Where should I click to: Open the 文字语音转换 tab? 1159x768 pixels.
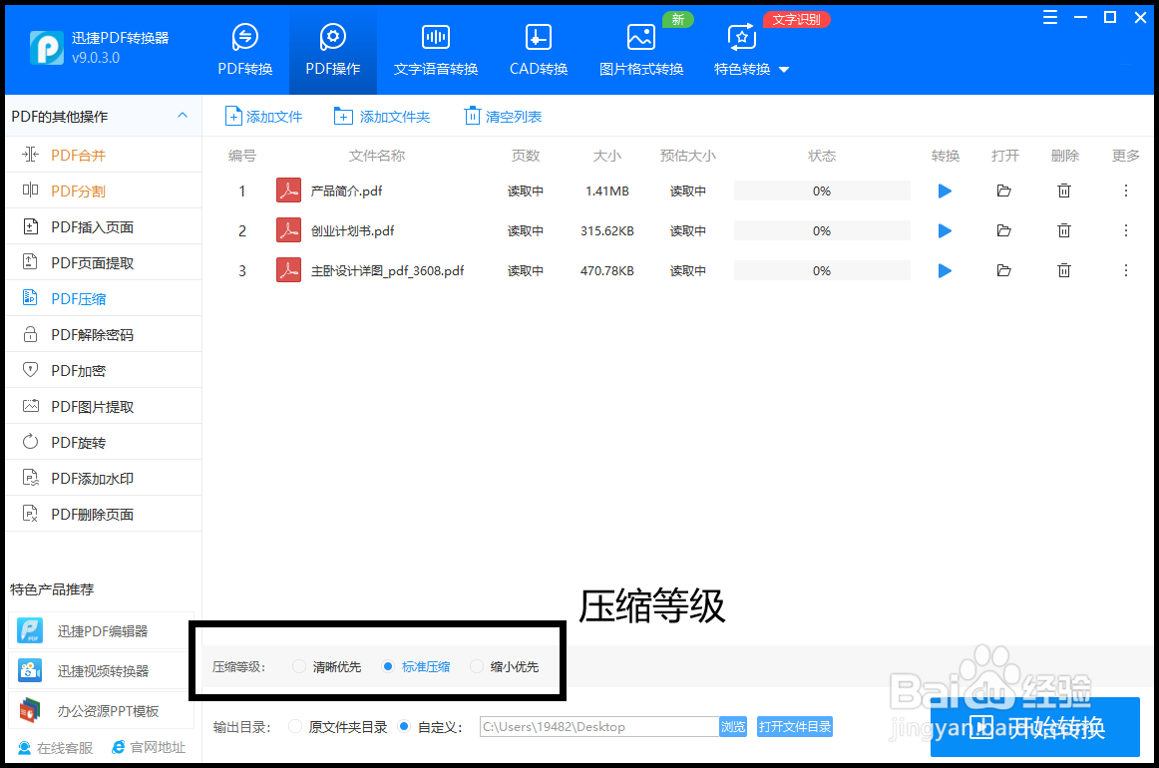[435, 50]
